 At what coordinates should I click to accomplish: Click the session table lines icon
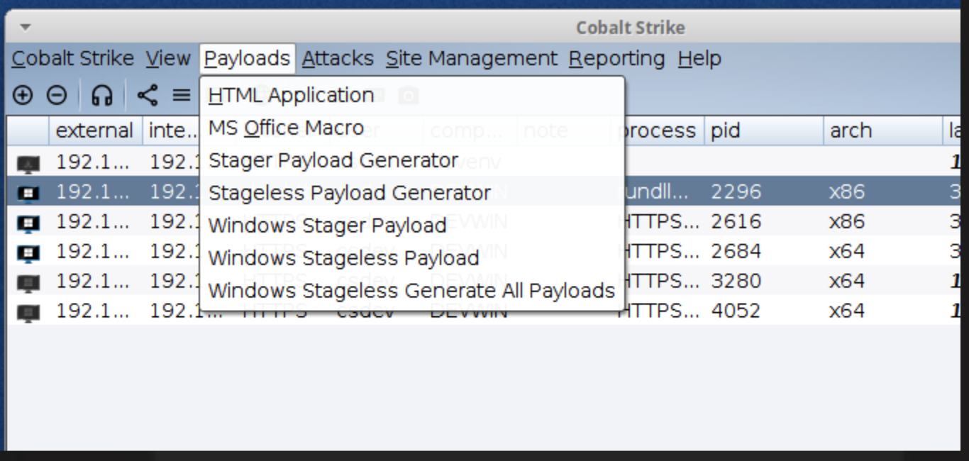(x=182, y=95)
